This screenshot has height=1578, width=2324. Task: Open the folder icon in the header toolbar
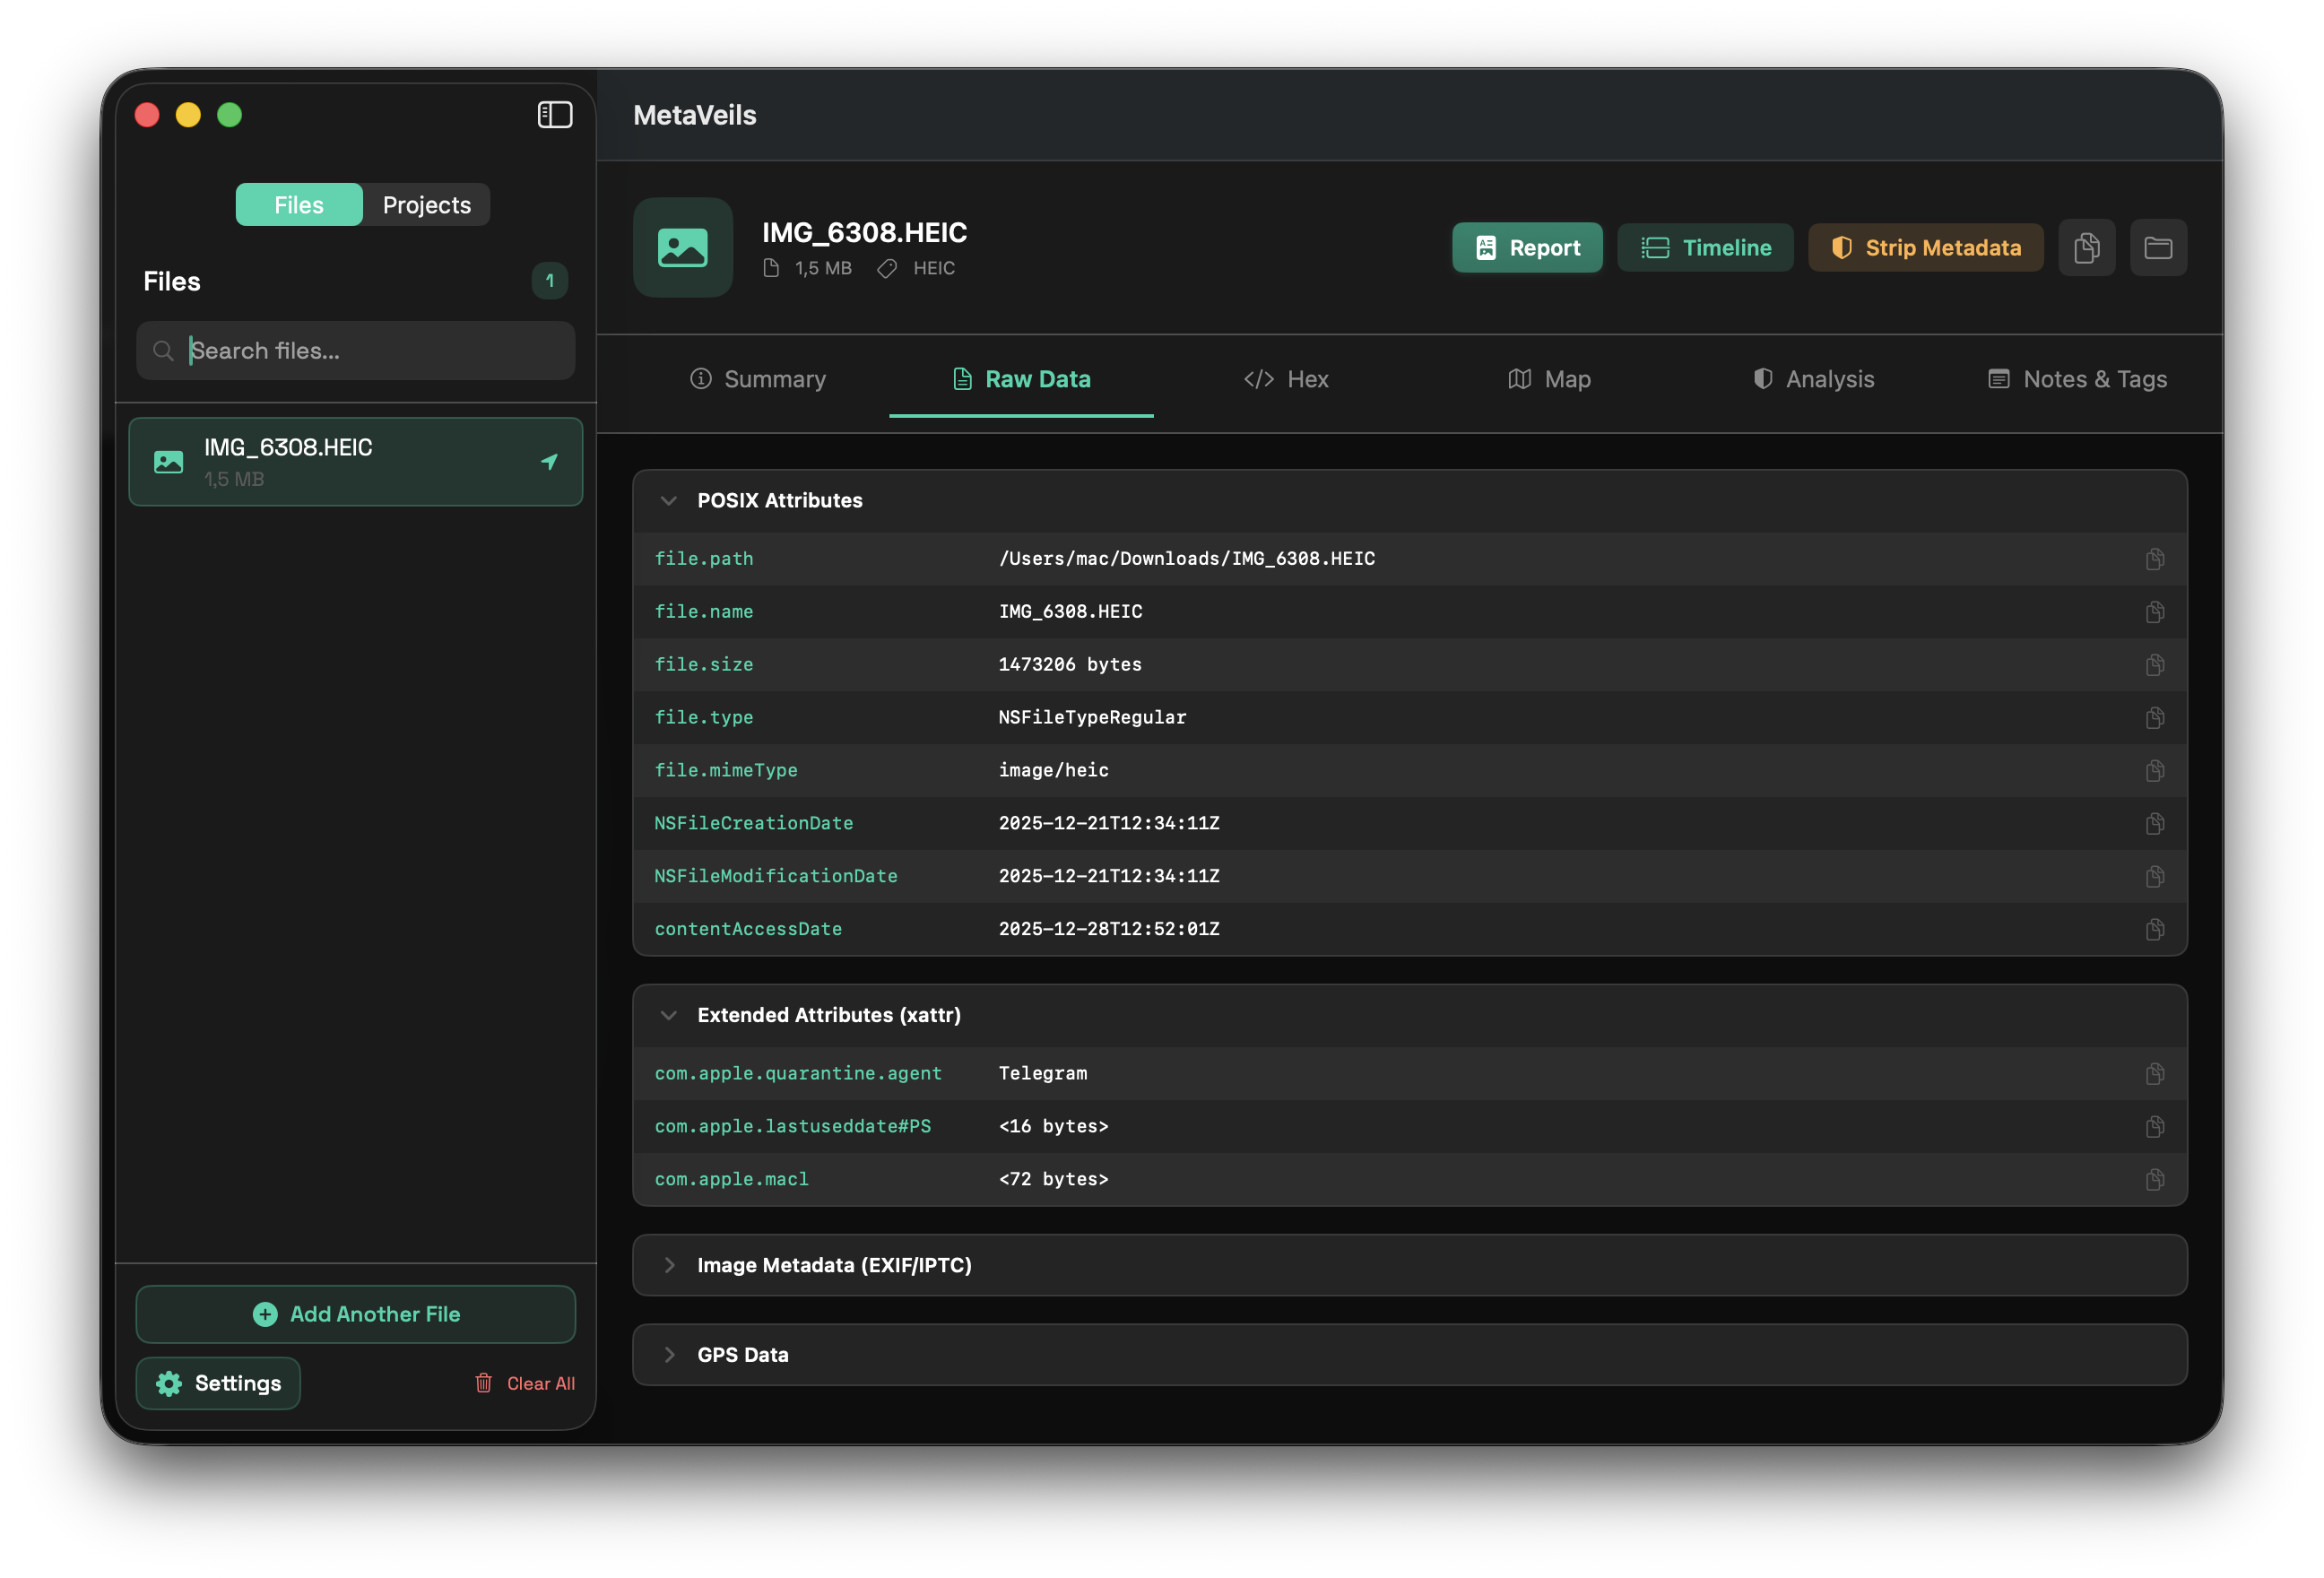2157,248
